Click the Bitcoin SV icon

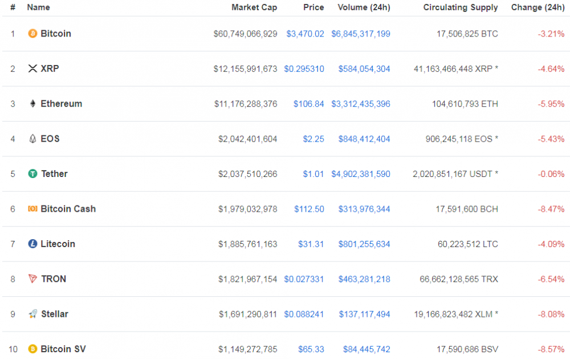pyautogui.click(x=32, y=349)
